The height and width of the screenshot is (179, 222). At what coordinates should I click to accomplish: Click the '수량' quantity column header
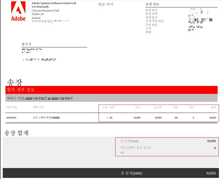tap(105, 107)
